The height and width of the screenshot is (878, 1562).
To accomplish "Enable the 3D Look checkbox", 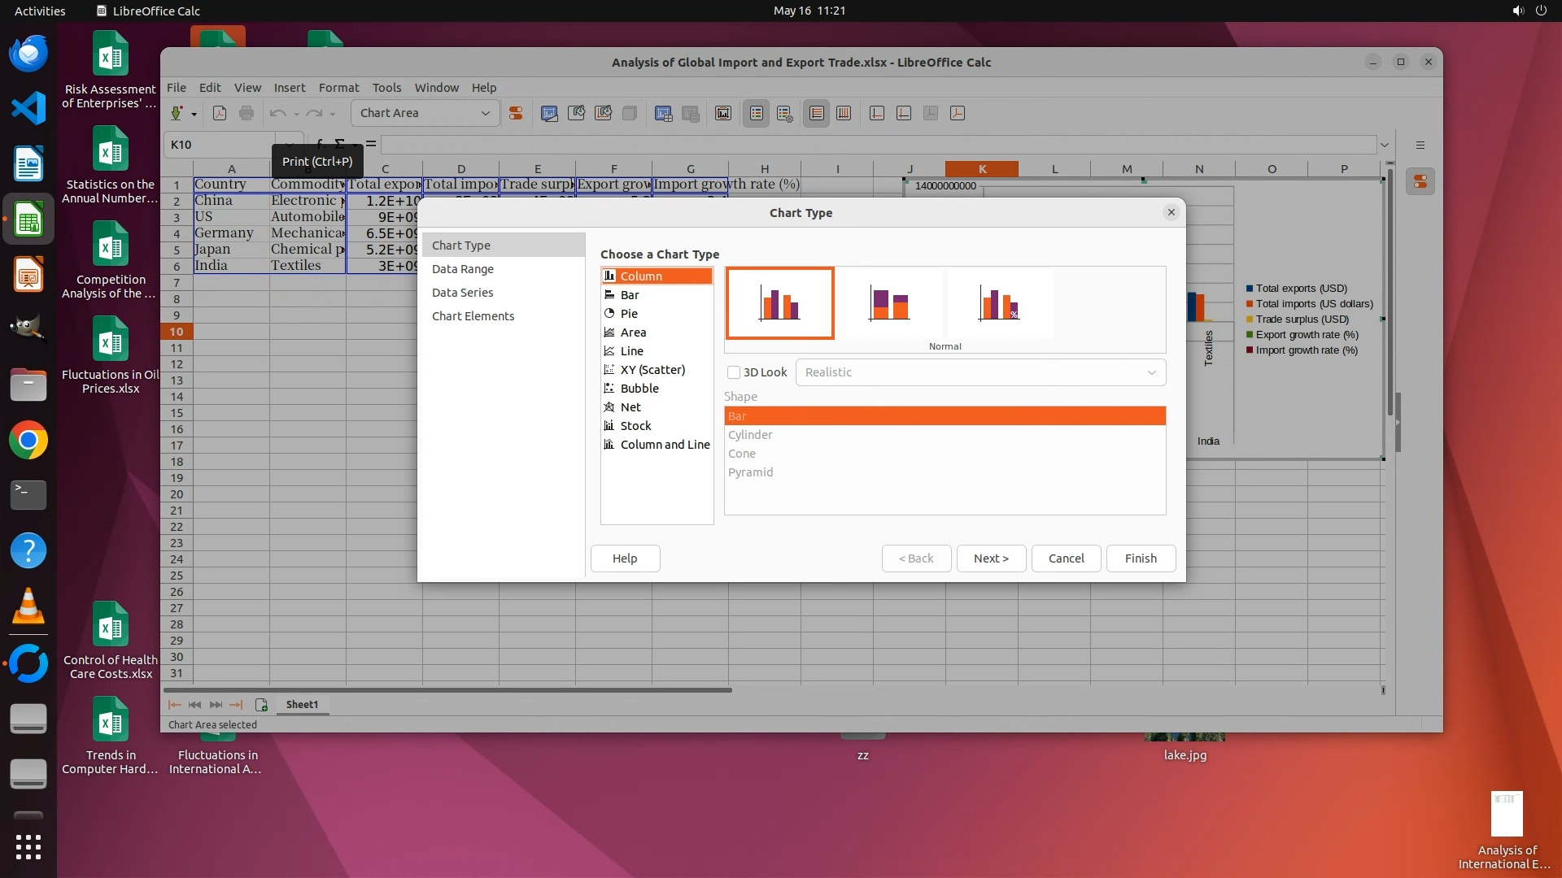I will pos(734,372).
